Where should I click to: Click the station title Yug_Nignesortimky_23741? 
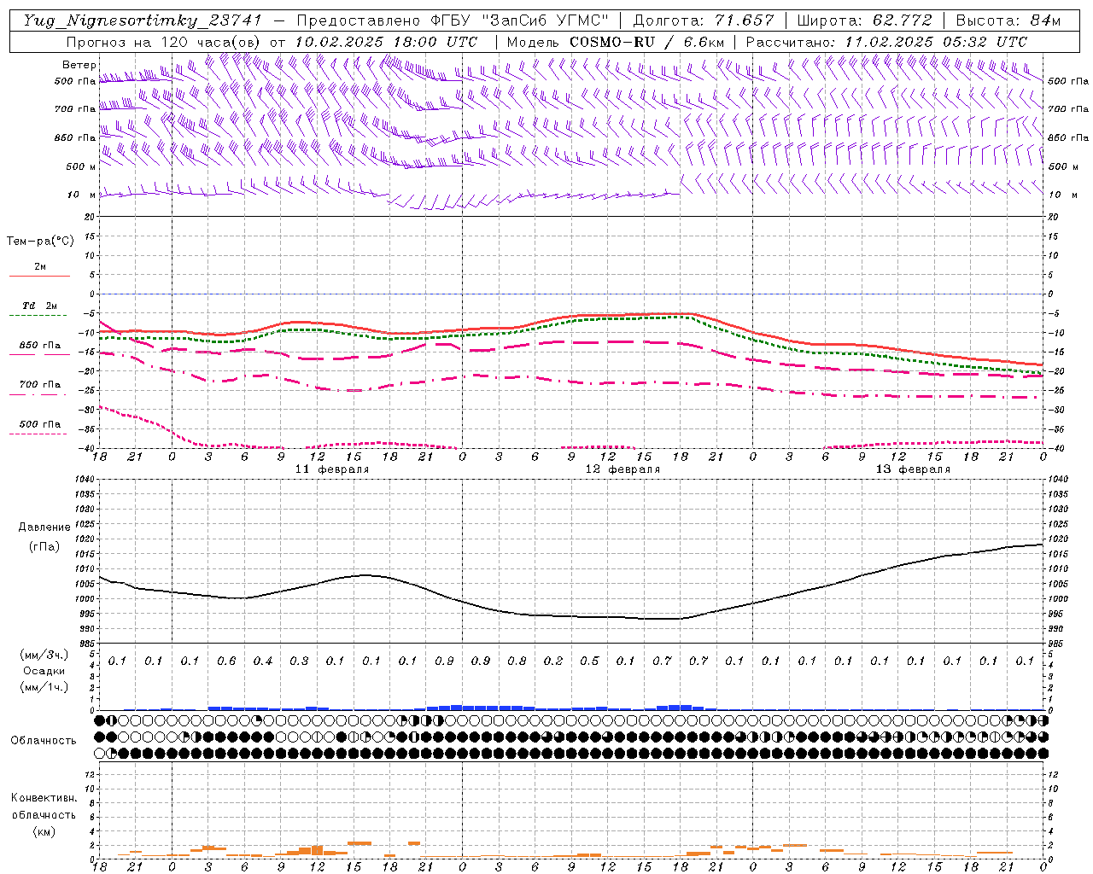coord(142,20)
